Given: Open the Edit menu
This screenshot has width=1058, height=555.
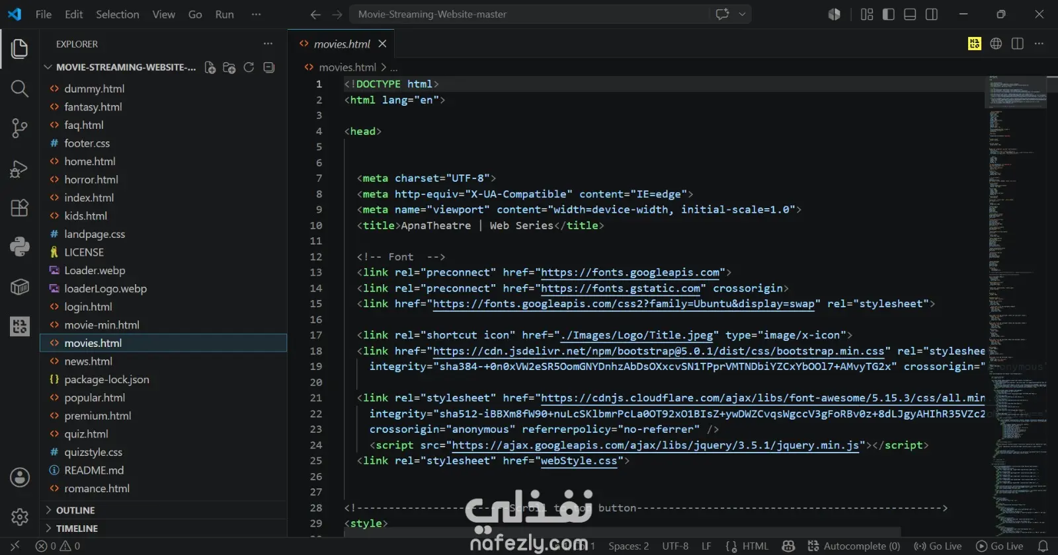Looking at the screenshot, I should tap(74, 15).
